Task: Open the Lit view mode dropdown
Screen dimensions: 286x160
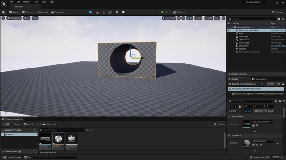Action: tap(27, 18)
